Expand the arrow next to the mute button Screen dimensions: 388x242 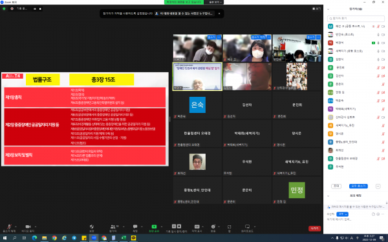click(16, 227)
